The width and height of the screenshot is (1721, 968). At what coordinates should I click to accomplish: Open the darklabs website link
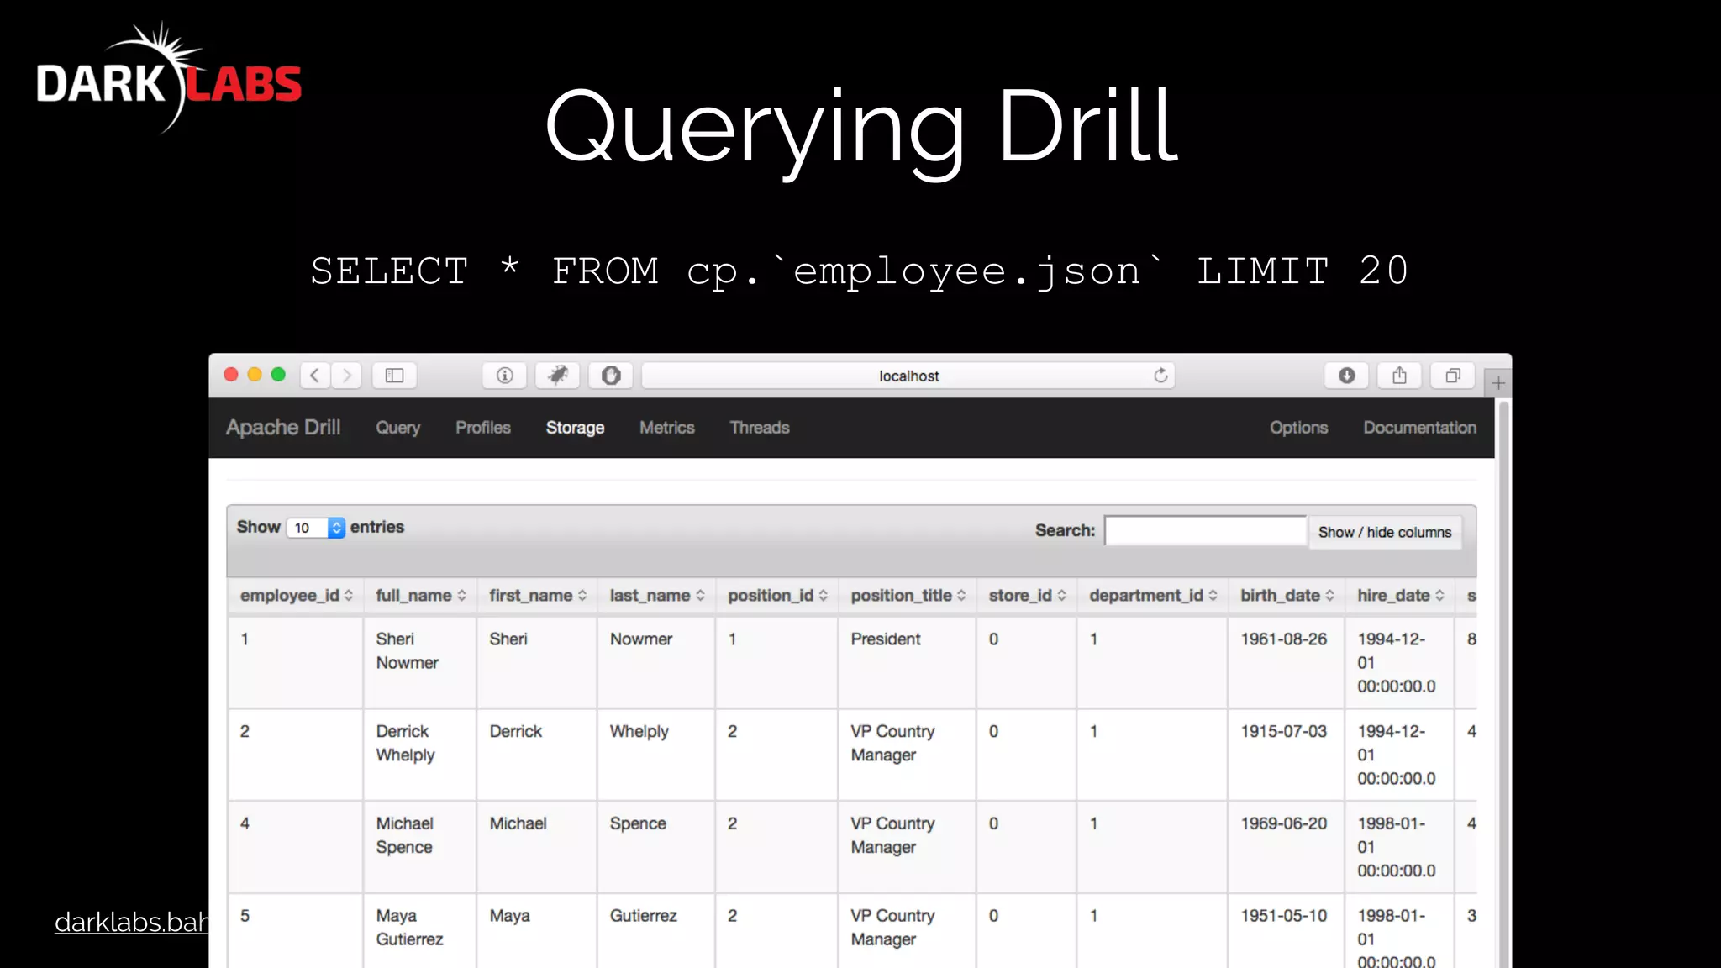pos(132,922)
